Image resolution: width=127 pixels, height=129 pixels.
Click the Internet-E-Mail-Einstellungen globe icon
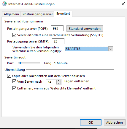4,4
